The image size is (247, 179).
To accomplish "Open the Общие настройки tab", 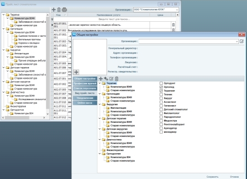I will click(x=85, y=79).
